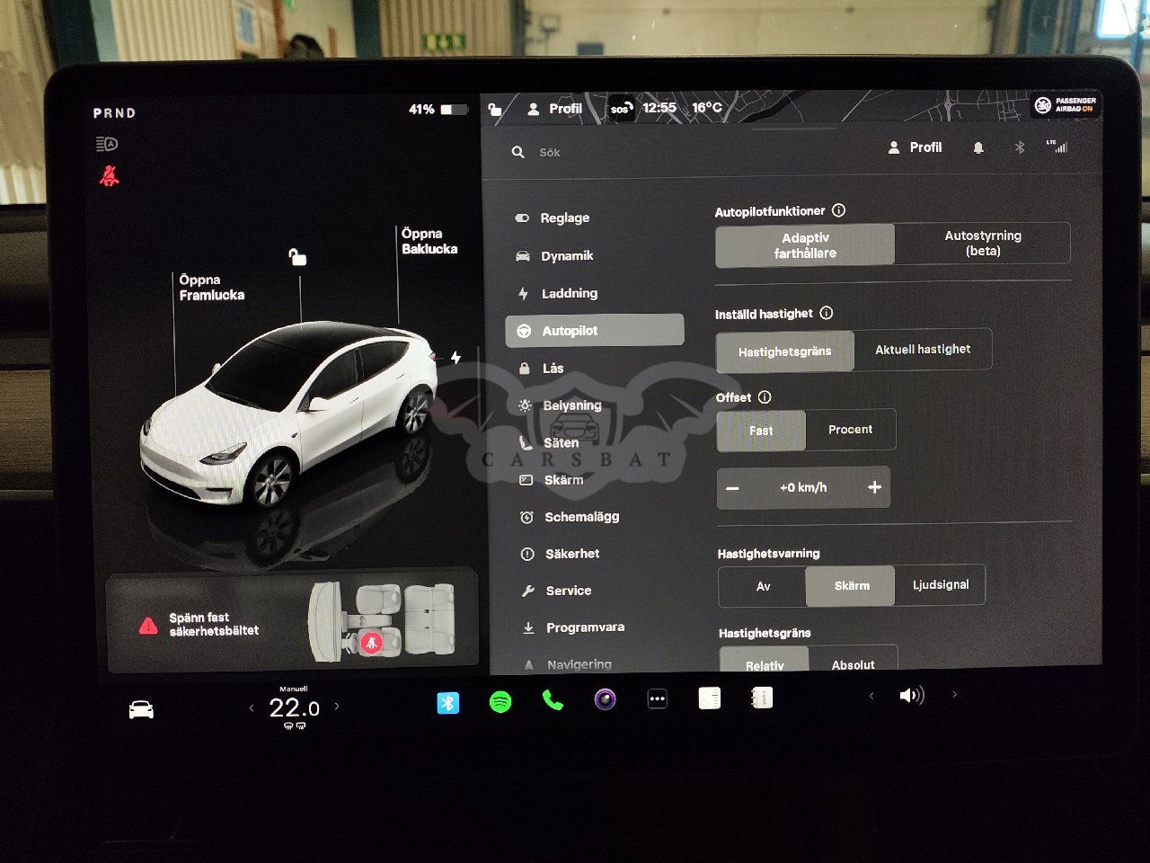Open the green Phone app
This screenshot has width=1150, height=863.
point(553,700)
